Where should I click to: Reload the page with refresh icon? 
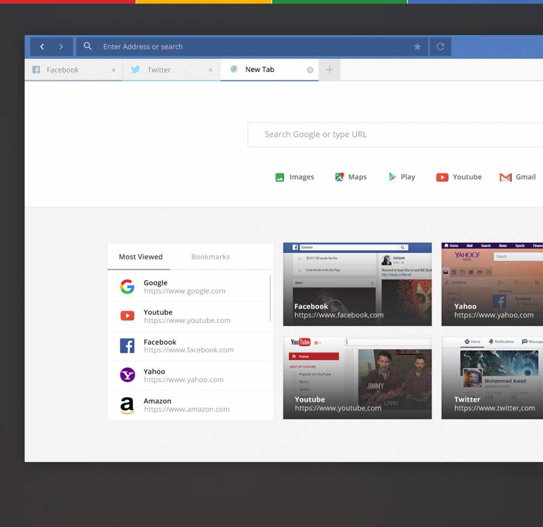pos(440,46)
